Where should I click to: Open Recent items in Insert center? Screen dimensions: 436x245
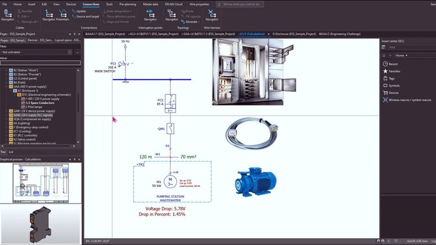(x=393, y=64)
